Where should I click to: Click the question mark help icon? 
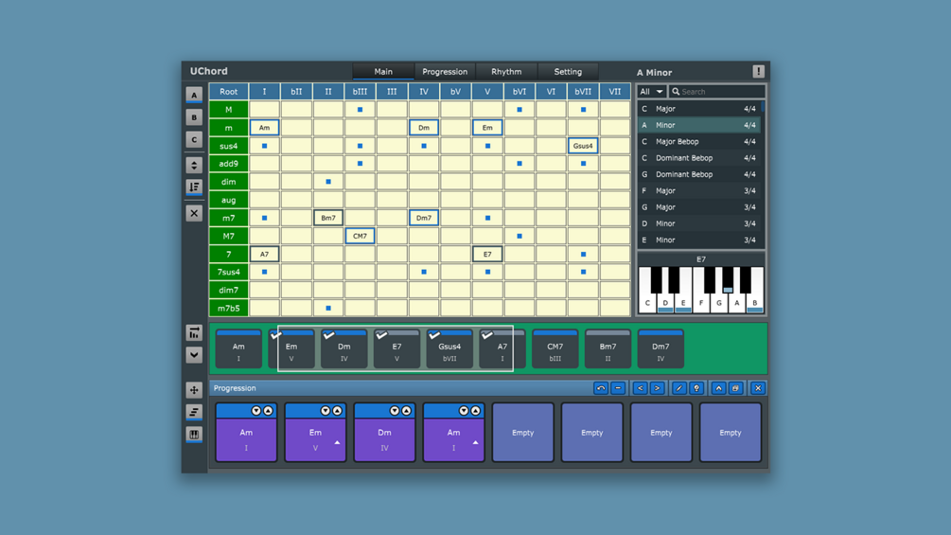[696, 388]
